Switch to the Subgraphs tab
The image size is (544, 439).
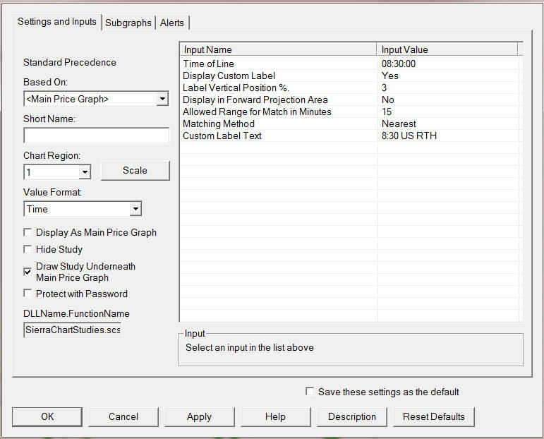point(128,23)
